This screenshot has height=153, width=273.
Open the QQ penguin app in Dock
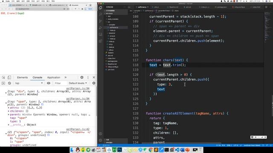[78, 150]
